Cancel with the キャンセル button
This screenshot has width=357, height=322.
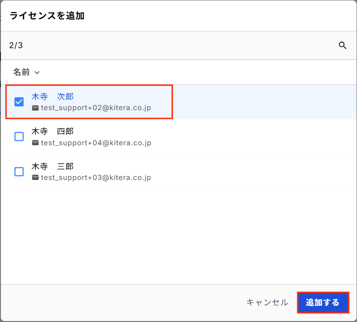[x=267, y=303]
